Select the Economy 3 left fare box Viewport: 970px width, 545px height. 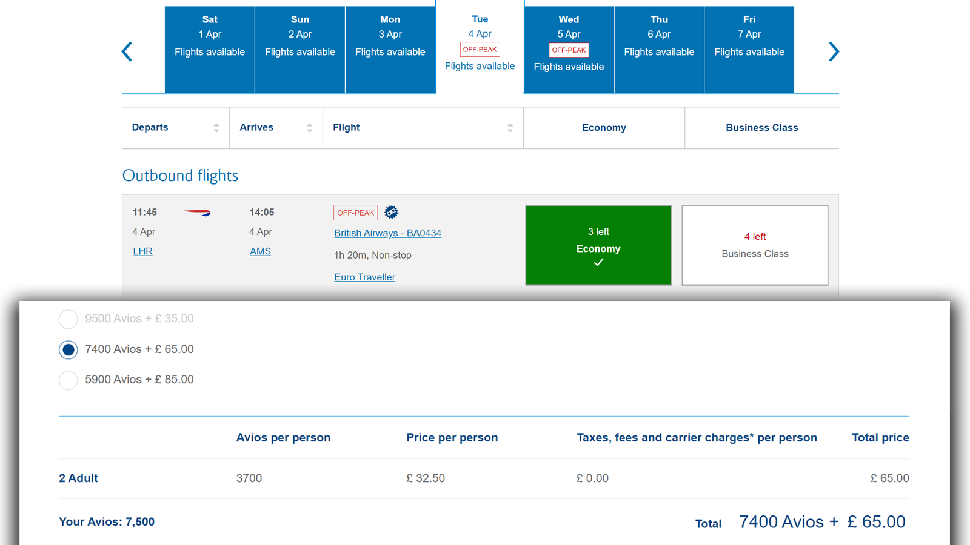pos(598,245)
